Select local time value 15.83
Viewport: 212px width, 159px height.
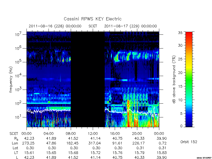(162, 153)
